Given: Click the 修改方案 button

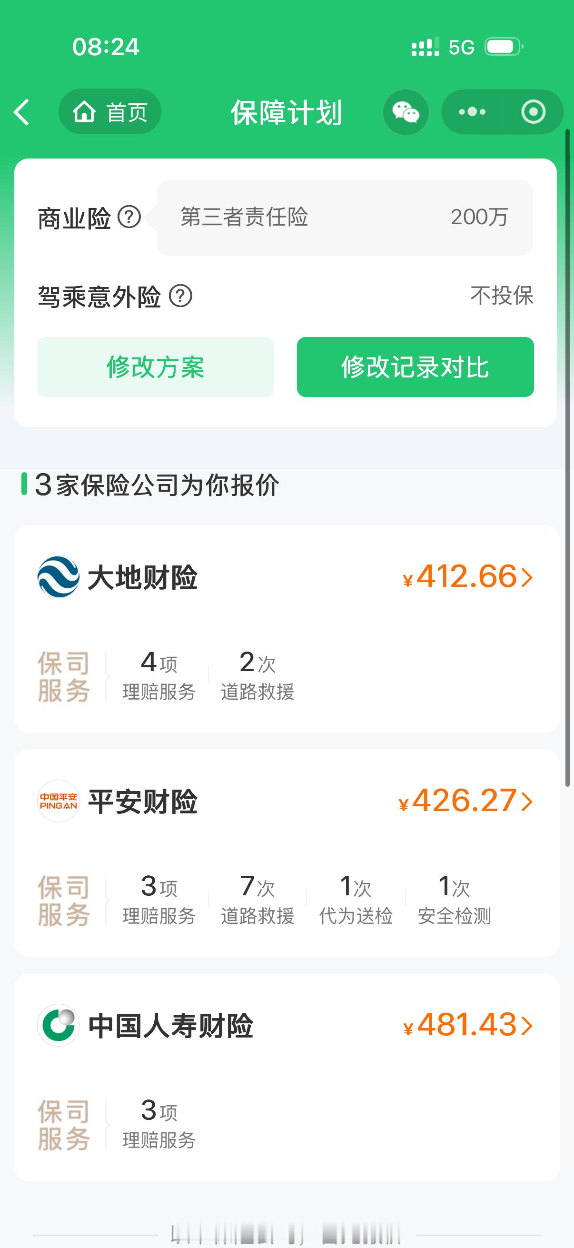Looking at the screenshot, I should pos(156,367).
